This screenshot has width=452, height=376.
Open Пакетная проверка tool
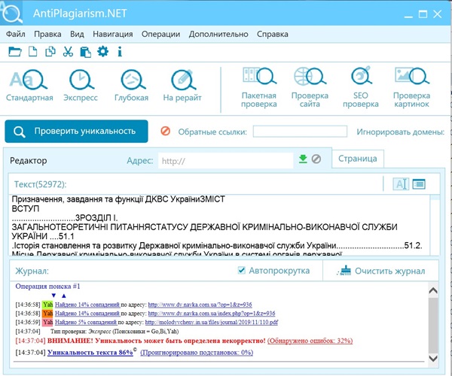click(x=259, y=87)
